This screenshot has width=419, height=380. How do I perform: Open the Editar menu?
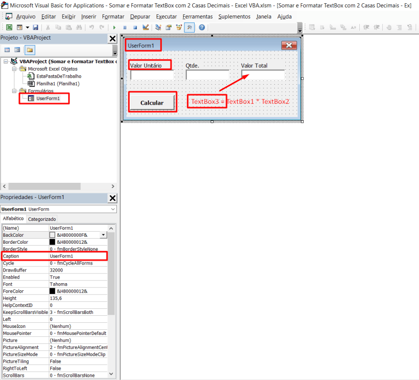[x=48, y=17]
